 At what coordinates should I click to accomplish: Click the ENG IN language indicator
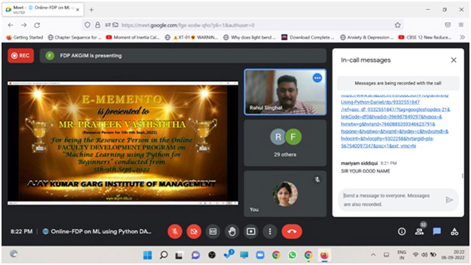click(x=402, y=255)
